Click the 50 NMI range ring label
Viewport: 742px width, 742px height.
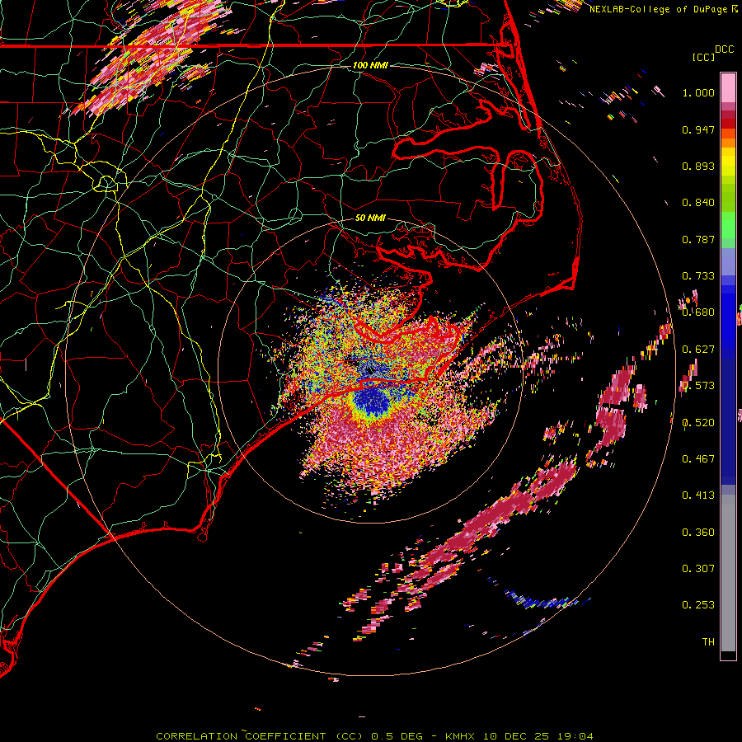coord(370,218)
